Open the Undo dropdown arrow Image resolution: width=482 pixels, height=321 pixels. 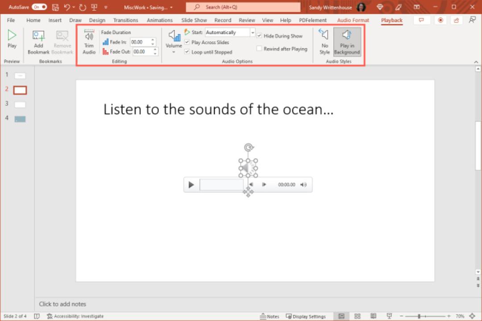point(74,7)
